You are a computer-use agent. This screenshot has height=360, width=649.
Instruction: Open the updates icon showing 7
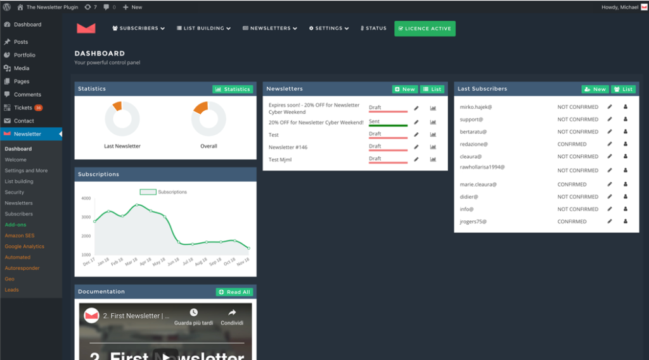click(x=91, y=7)
